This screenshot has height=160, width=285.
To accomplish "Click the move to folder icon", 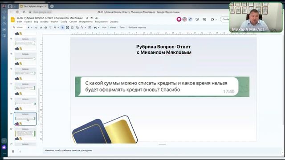I will (92, 18).
